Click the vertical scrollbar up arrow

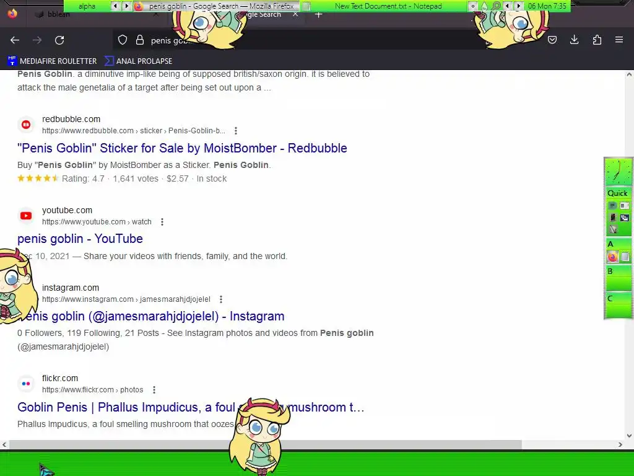click(629, 74)
